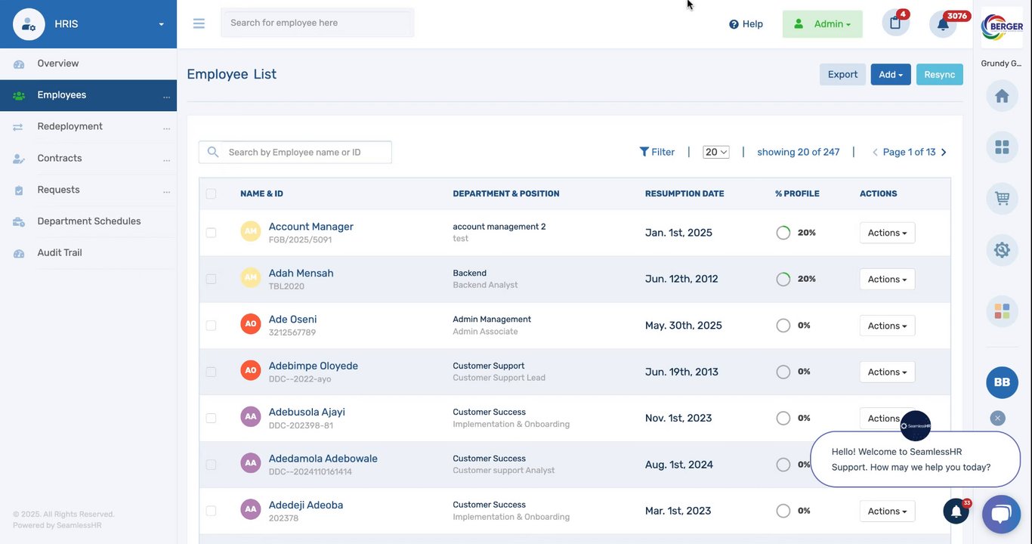This screenshot has width=1032, height=544.
Task: Open the clipboard tasks icon with badge
Action: 895,23
